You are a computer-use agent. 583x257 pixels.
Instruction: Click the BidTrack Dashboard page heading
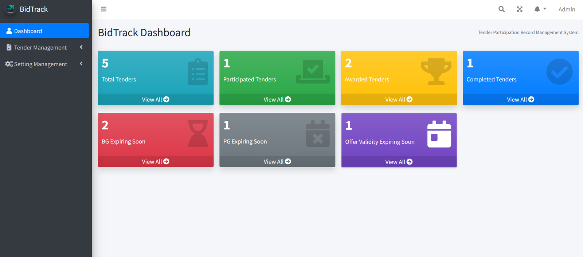(x=144, y=33)
